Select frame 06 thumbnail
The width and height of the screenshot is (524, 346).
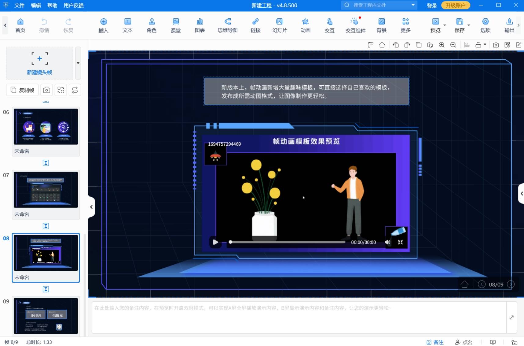point(46,127)
